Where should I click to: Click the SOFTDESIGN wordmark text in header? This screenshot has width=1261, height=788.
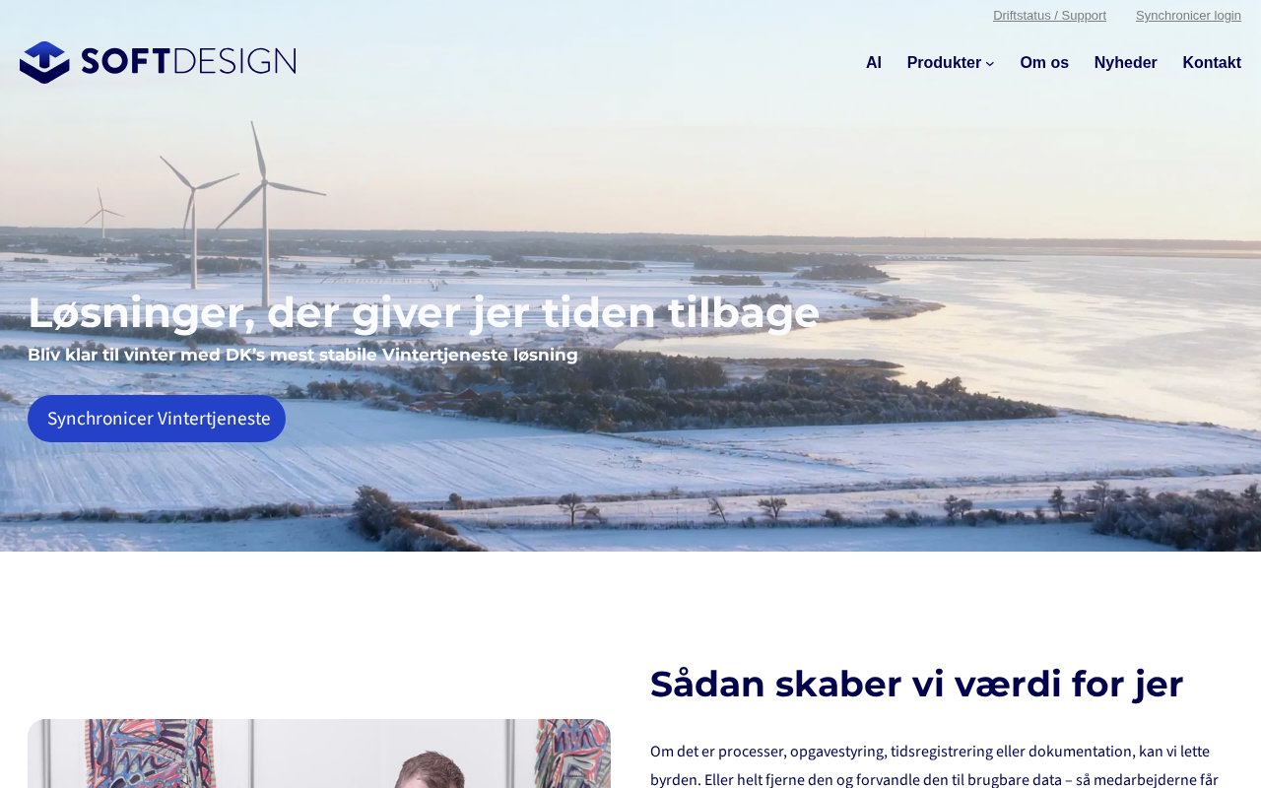pyautogui.click(x=188, y=61)
